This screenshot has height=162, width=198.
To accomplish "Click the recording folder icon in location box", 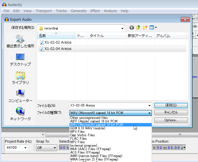I will (x=41, y=28).
